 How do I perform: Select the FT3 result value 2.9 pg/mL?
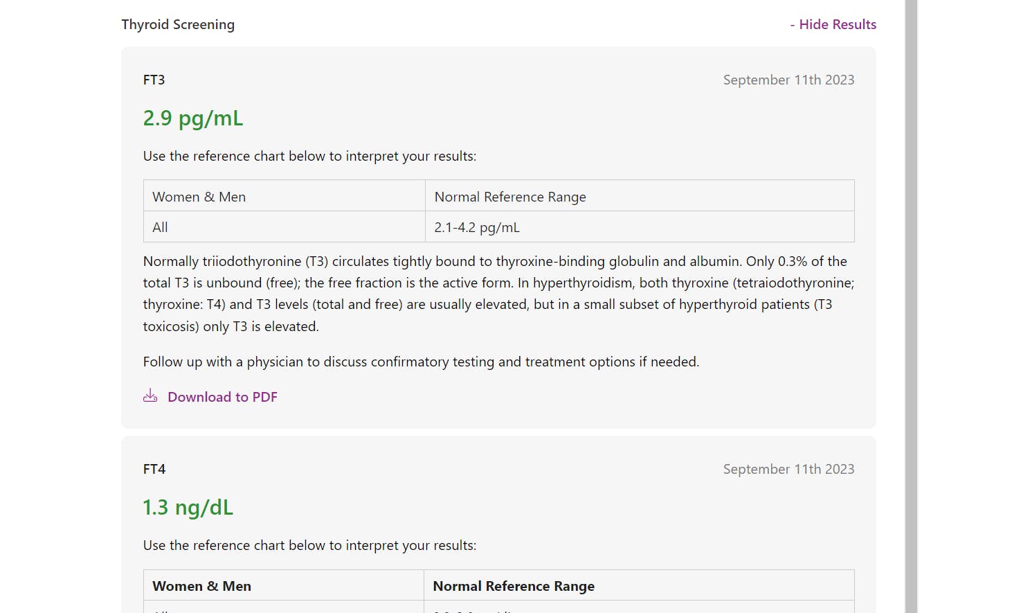(x=192, y=118)
